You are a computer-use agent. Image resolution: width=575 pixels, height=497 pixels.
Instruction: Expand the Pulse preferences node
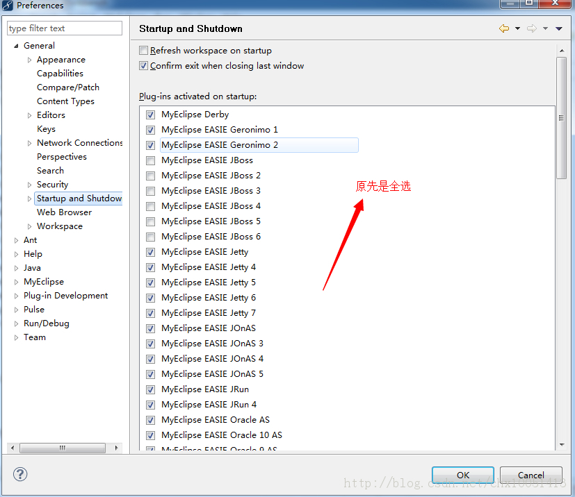pos(16,310)
